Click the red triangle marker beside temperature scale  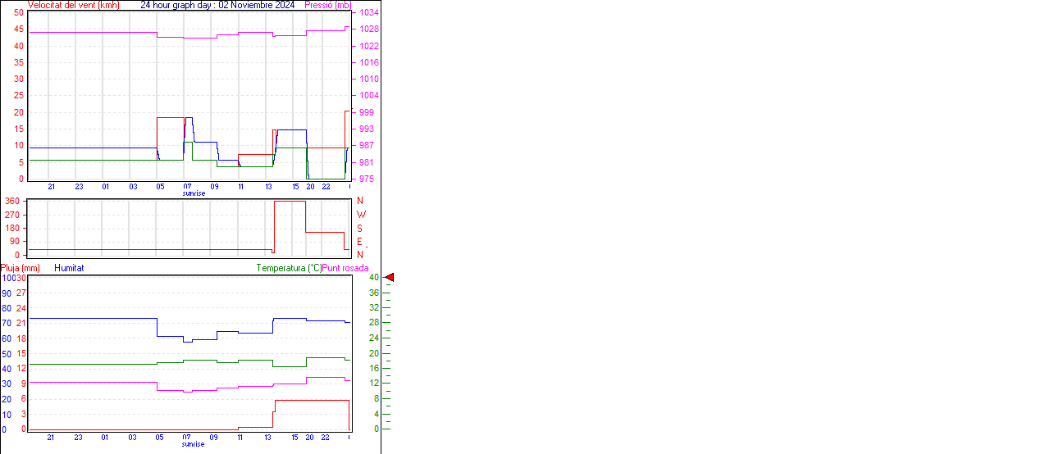tap(390, 278)
